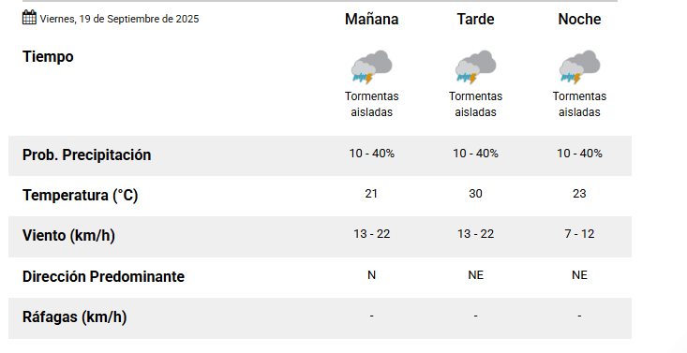
Task: Click the Mañana storm cloud icon
Action: click(371, 67)
